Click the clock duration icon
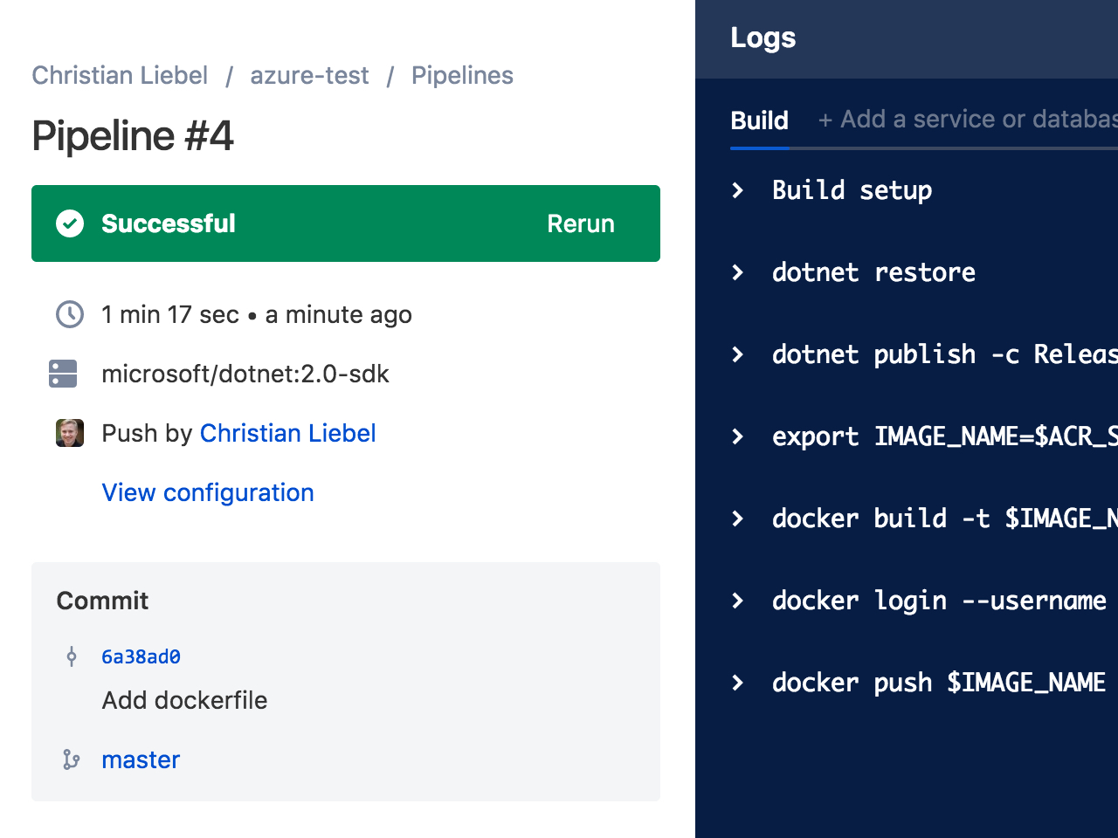 [69, 314]
